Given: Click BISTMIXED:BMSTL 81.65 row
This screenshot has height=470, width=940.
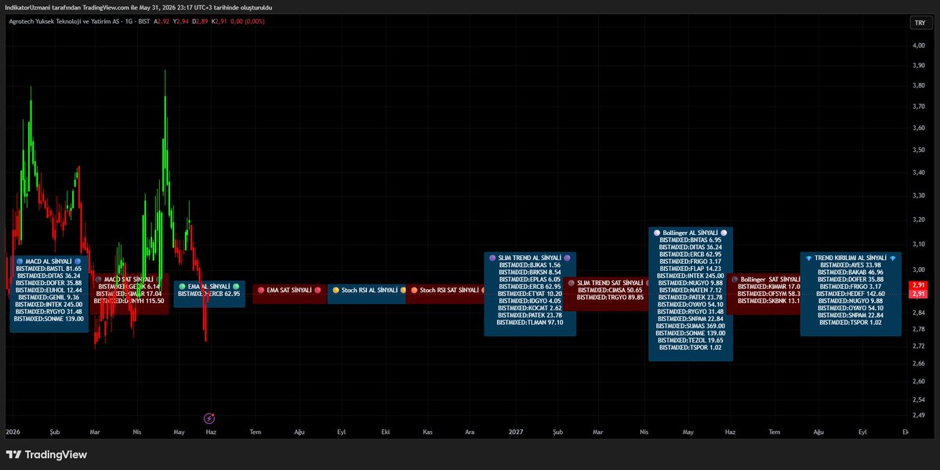Looking at the screenshot, I should click(x=49, y=269).
